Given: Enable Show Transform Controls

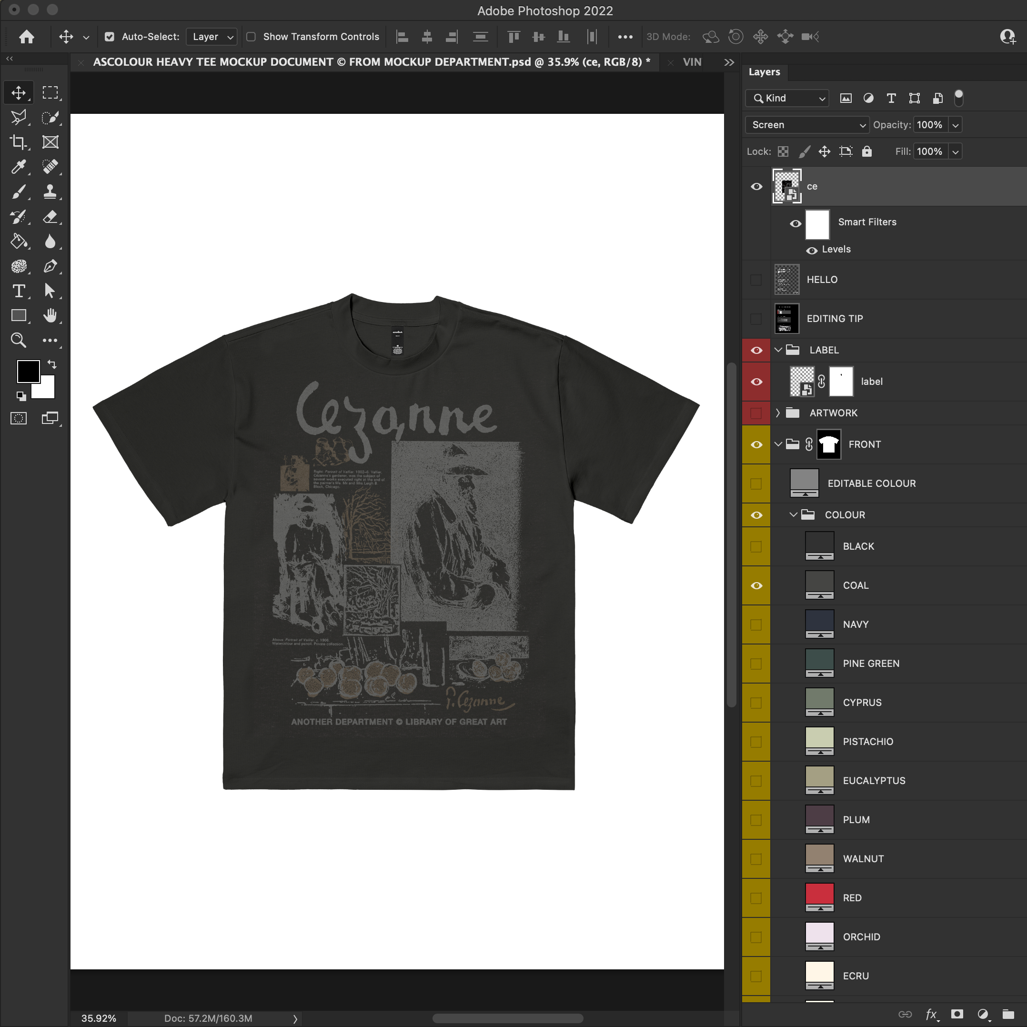Looking at the screenshot, I should [251, 37].
